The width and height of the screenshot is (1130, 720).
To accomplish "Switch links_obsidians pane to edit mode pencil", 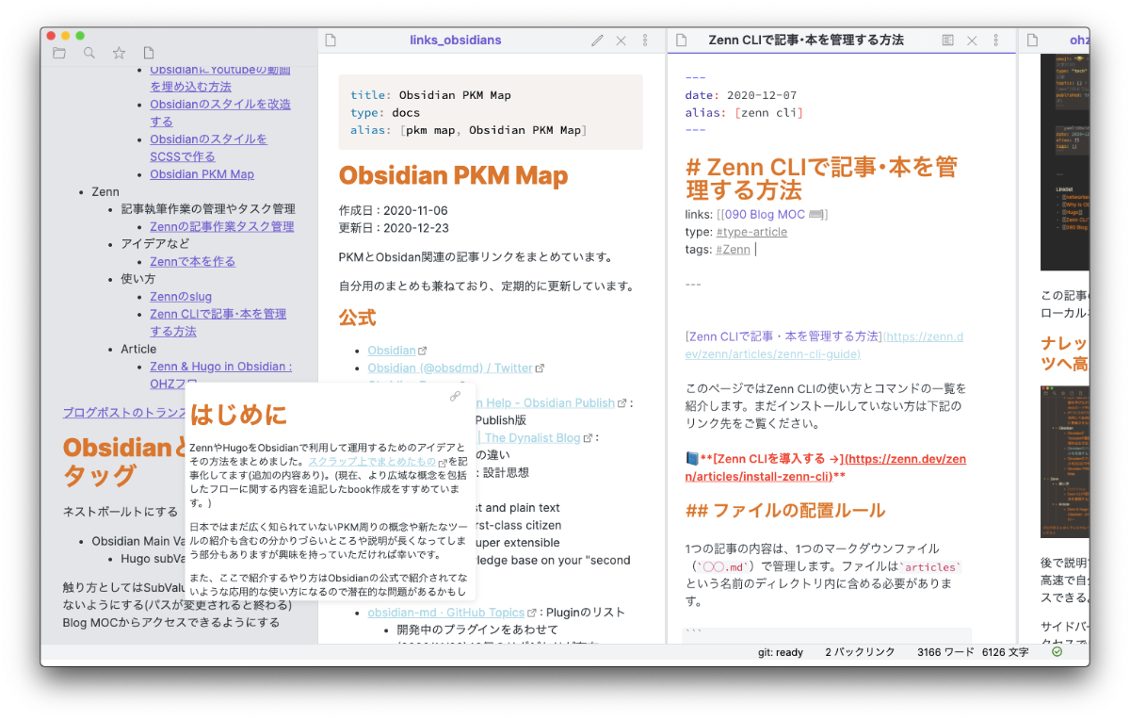I will (597, 41).
